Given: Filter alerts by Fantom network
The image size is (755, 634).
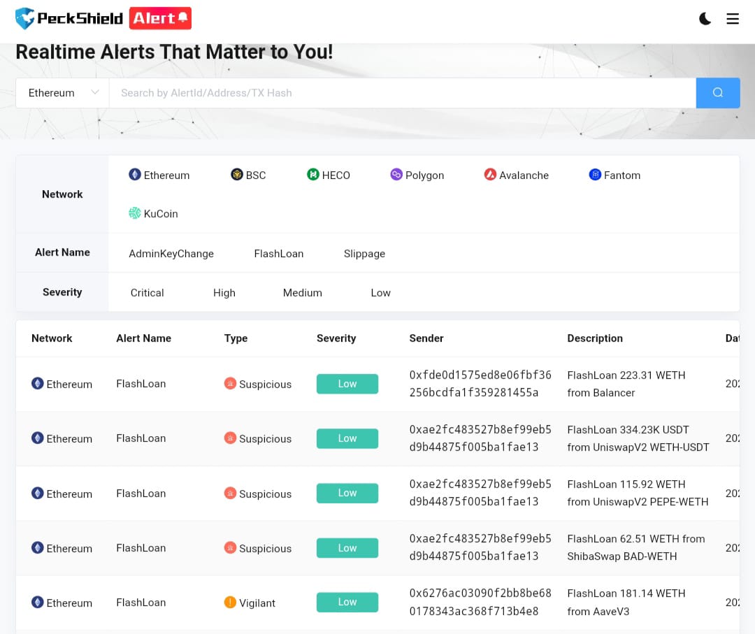Looking at the screenshot, I should pos(614,175).
